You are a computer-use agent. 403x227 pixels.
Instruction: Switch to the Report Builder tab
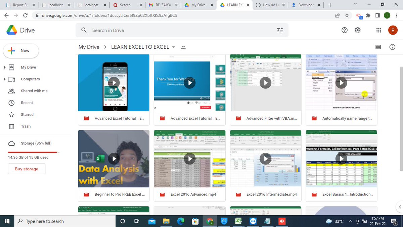(x=19, y=5)
